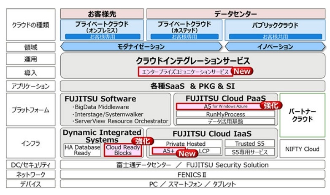The image size is (330, 195).
Task: Select the パブリッククラウド box
Action: (275, 30)
